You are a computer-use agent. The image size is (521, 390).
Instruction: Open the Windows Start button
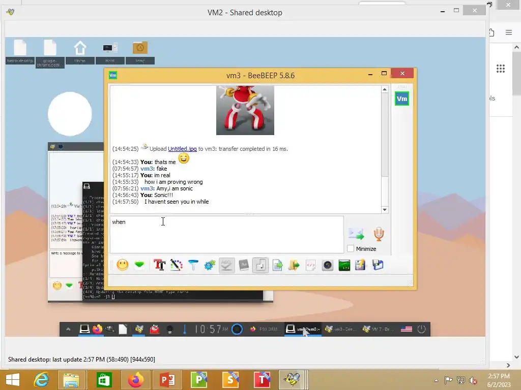tap(13, 380)
